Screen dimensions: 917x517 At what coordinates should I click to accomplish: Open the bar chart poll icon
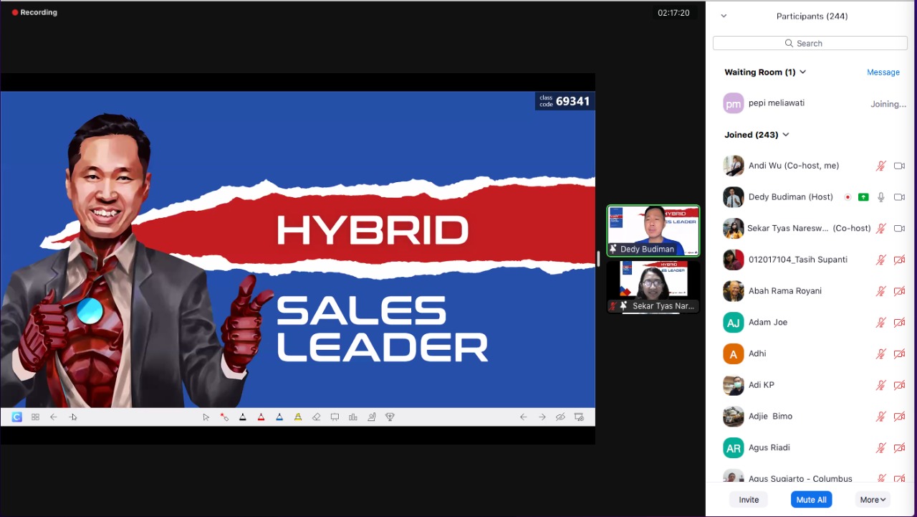pyautogui.click(x=353, y=417)
